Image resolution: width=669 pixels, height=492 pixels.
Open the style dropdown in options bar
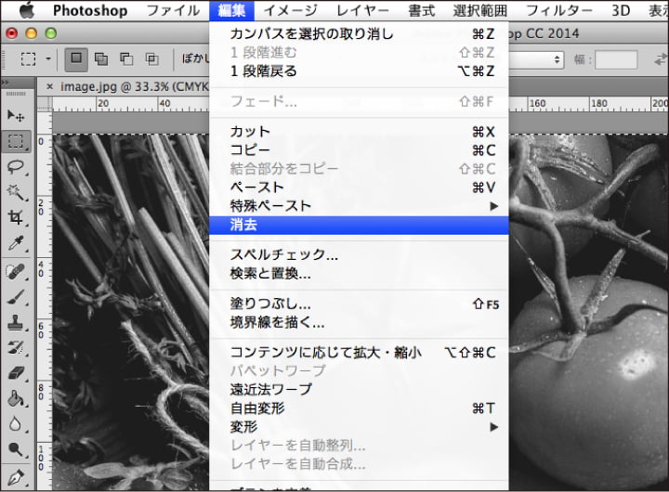point(537,59)
